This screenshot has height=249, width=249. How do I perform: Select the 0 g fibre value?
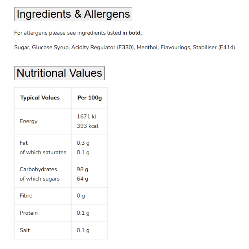[81, 196]
